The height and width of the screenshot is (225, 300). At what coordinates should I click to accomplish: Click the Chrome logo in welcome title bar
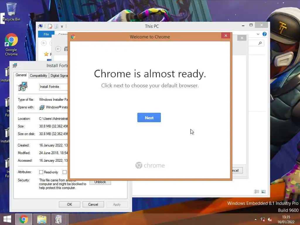[73, 37]
